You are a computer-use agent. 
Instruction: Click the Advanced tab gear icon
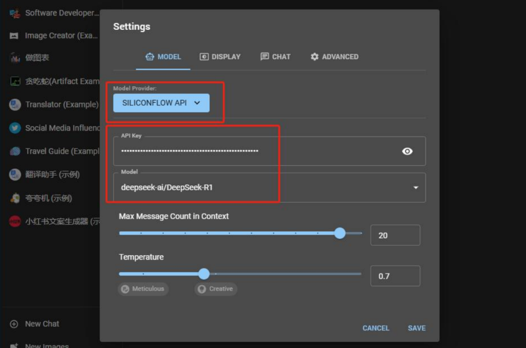pyautogui.click(x=314, y=56)
